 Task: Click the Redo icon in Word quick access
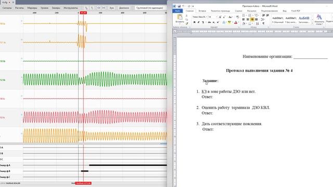point(189,6)
